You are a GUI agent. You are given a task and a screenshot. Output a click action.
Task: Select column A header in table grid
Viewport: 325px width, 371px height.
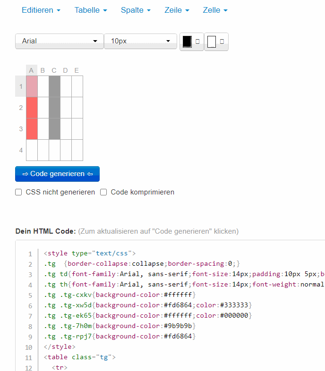point(31,70)
